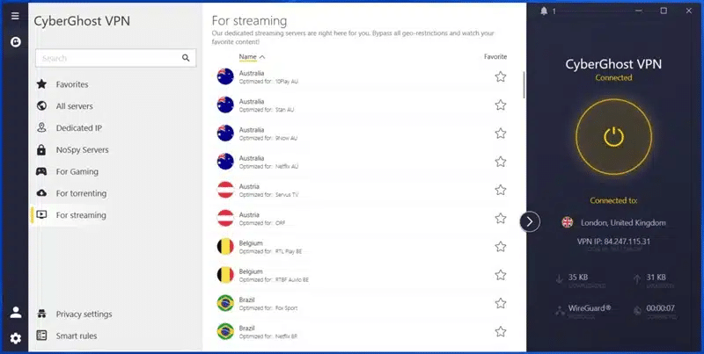Viewport: 704px width, 354px height.
Task: Click London, United Kingdom server location
Action: coord(623,223)
